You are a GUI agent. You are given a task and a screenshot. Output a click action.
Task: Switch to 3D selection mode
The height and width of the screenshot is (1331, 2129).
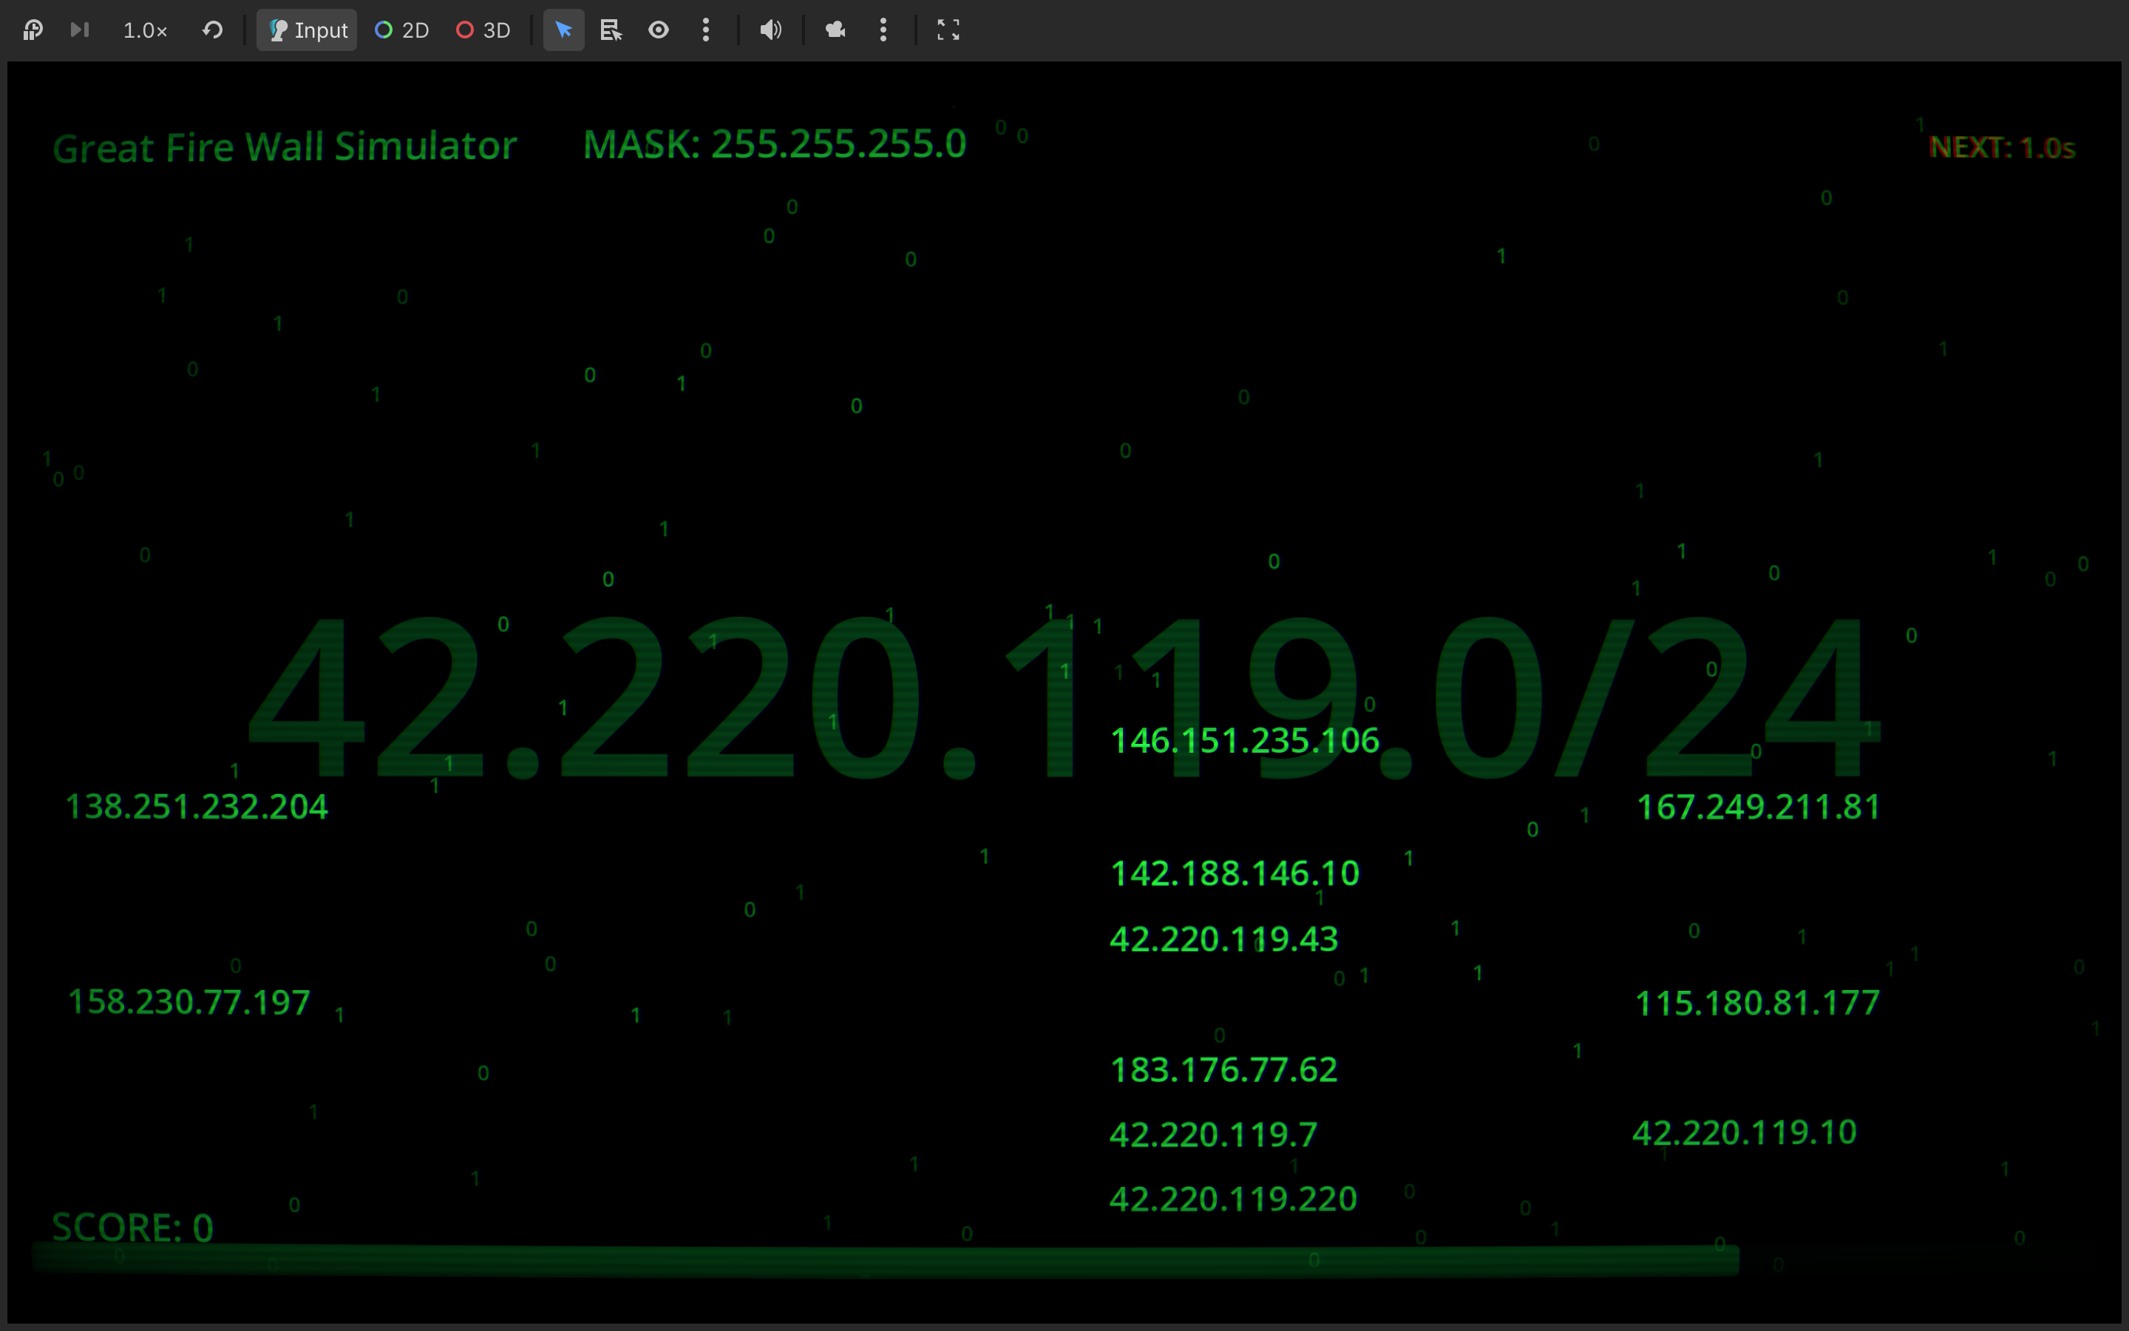484,30
